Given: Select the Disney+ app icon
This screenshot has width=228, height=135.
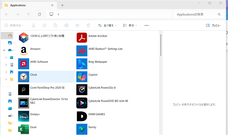Looking at the screenshot, I should click(x=24, y=116).
